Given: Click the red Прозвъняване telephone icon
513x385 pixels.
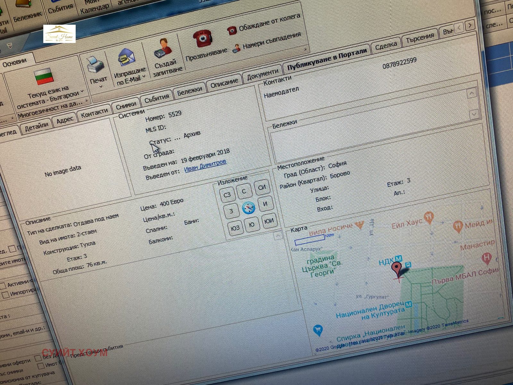Looking at the screenshot, I should tap(203, 38).
